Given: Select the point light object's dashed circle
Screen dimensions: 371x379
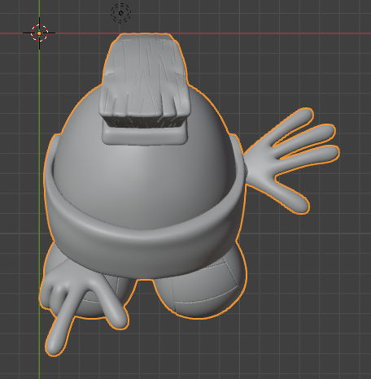Looking at the screenshot, I should click(x=121, y=13).
